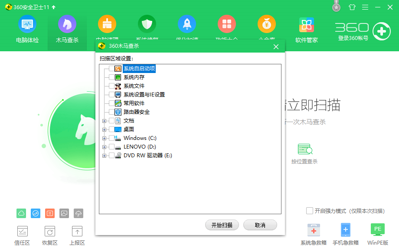Tick the 系统内存 checkbox

(111, 77)
